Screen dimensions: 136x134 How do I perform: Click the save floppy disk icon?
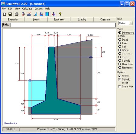point(10,14)
